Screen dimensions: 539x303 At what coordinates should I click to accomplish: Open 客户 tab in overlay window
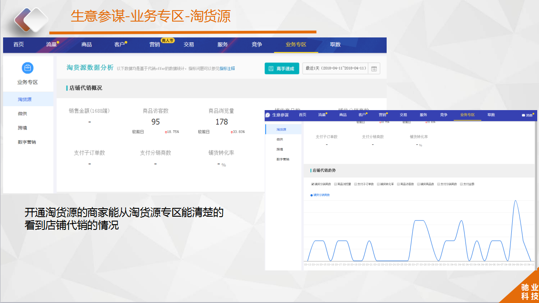pyautogui.click(x=362, y=115)
